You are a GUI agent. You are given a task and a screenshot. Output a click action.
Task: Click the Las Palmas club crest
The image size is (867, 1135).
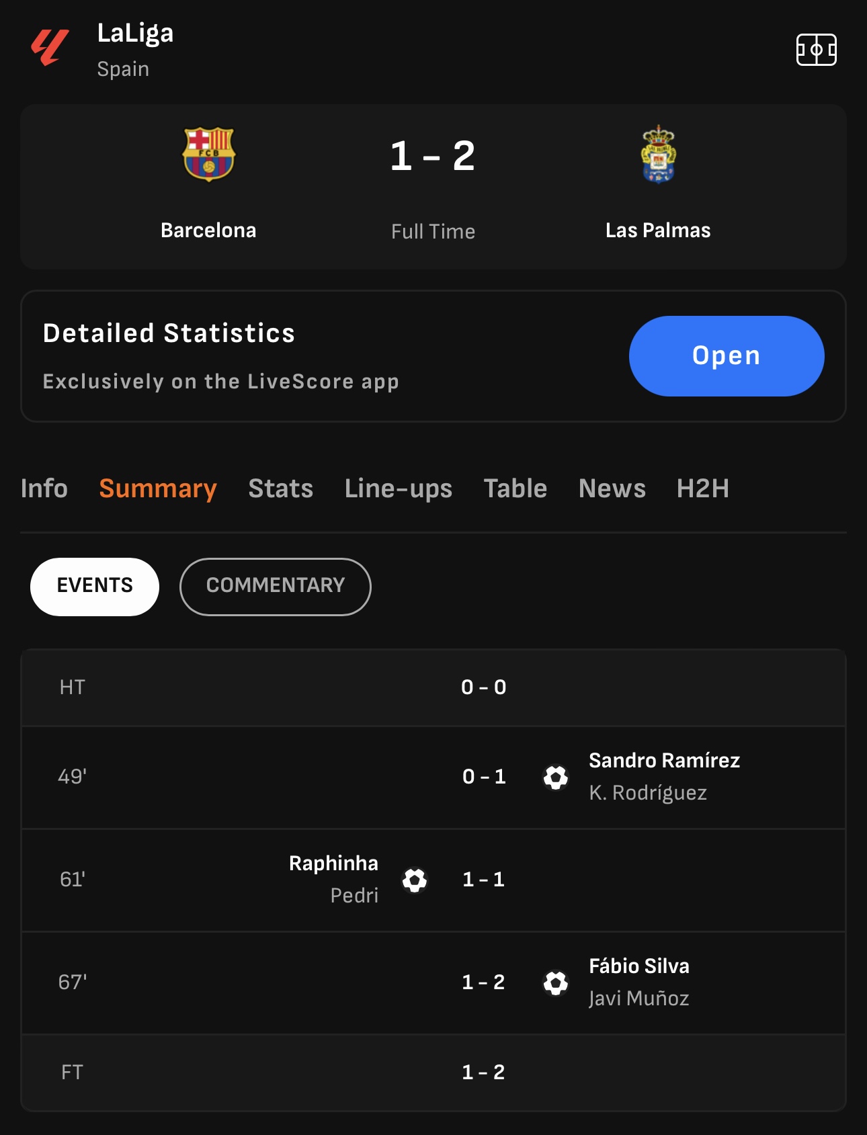click(658, 154)
